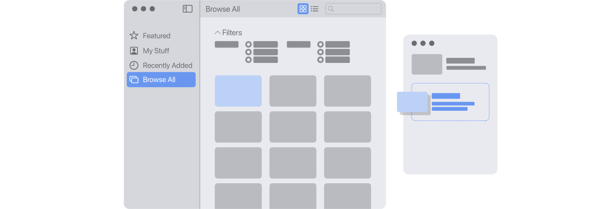Click the Browse All stack icon
Viewport: 600px width, 209px height.
pyautogui.click(x=134, y=80)
